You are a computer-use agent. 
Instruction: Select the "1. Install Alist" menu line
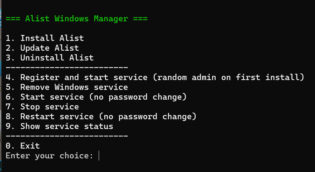coord(45,38)
